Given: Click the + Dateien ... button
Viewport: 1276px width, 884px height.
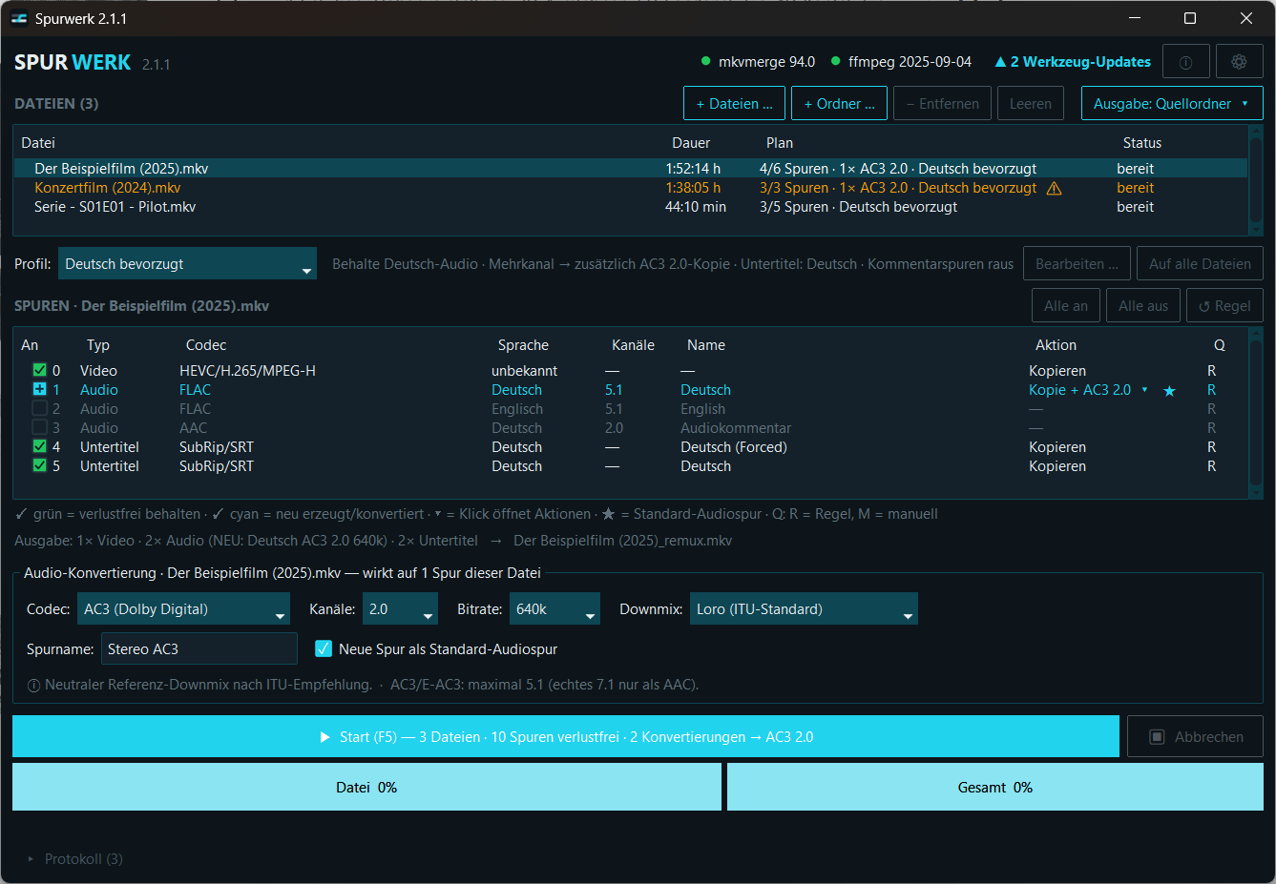Looking at the screenshot, I should click(735, 104).
